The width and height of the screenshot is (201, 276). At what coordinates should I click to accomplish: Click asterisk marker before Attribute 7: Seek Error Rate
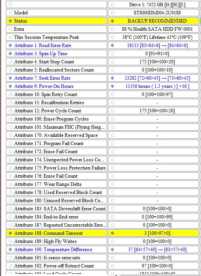pyautogui.click(x=11, y=78)
